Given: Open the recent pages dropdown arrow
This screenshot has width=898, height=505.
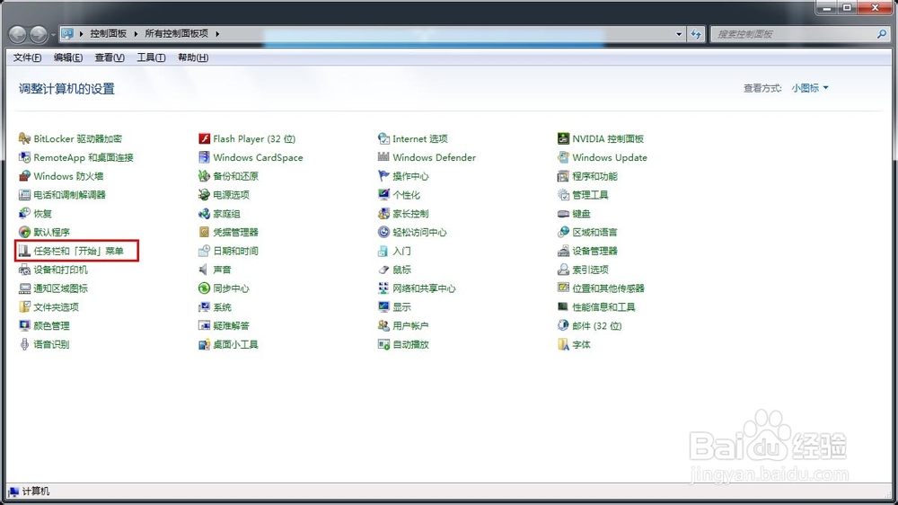Looking at the screenshot, I should 53,34.
